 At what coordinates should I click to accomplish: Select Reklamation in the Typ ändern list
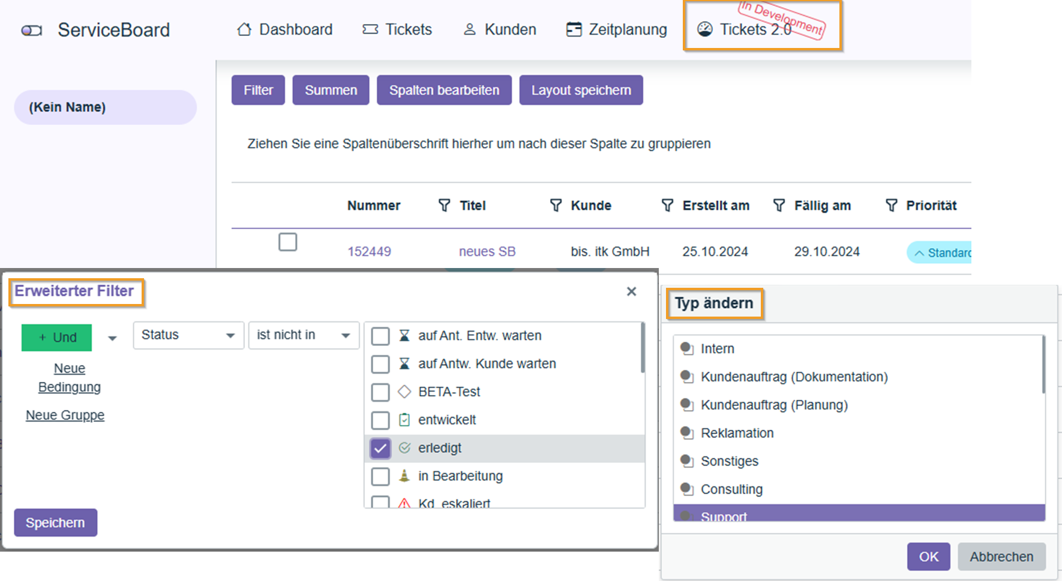737,433
